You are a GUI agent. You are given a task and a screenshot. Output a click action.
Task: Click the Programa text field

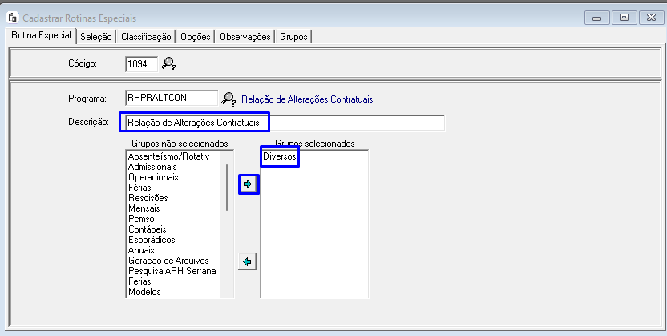tap(172, 98)
